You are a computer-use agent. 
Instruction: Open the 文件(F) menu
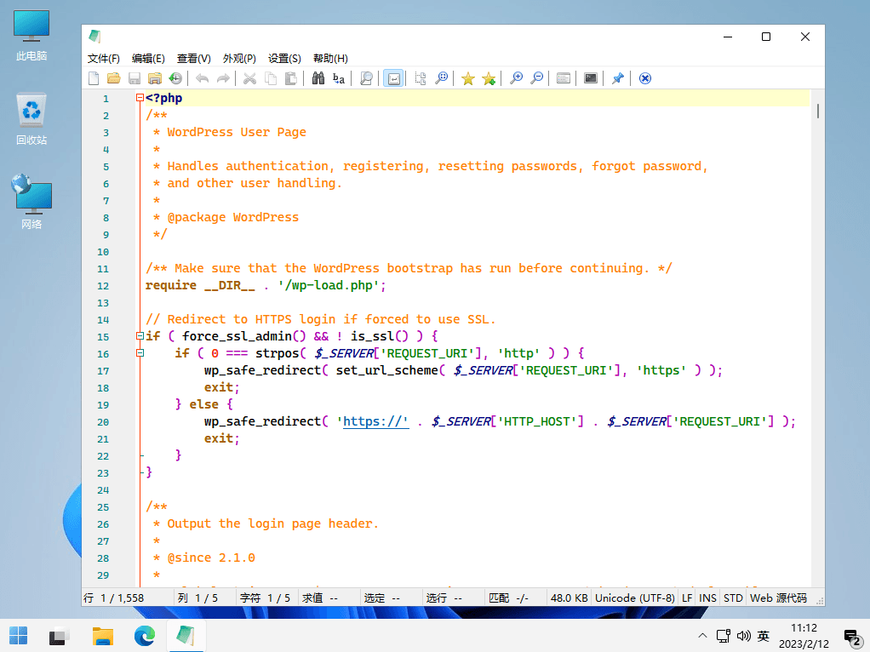(104, 59)
